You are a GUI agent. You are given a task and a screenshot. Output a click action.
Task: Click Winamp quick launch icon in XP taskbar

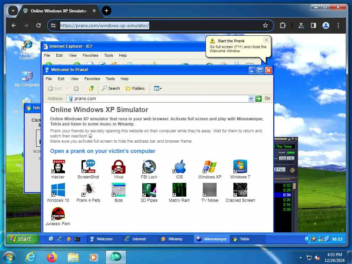pos(68,239)
